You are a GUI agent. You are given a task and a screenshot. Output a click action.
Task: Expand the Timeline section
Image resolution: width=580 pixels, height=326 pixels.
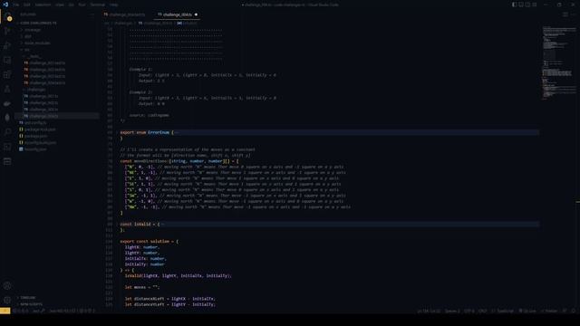click(28, 298)
